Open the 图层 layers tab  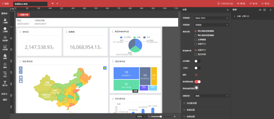[5, 100]
